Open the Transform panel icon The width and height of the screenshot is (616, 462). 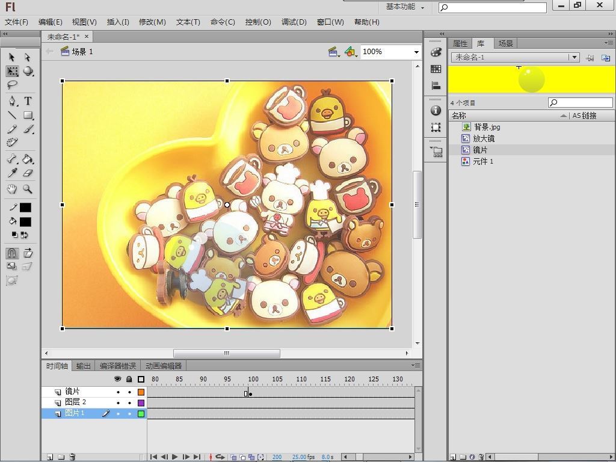tap(436, 128)
